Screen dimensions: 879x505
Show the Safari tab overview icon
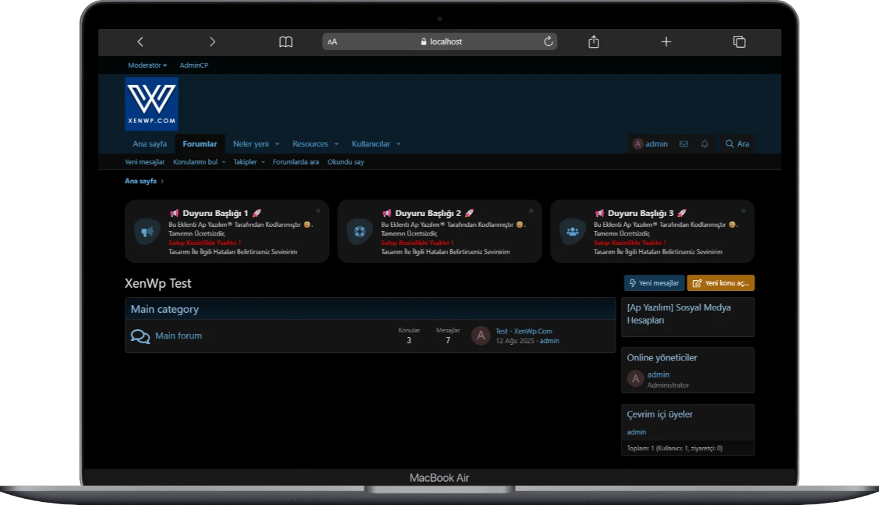pos(739,41)
